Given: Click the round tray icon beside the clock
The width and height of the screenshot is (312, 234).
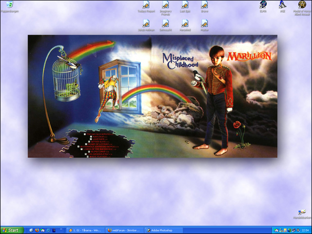Looking at the screenshot, I should (298, 230).
